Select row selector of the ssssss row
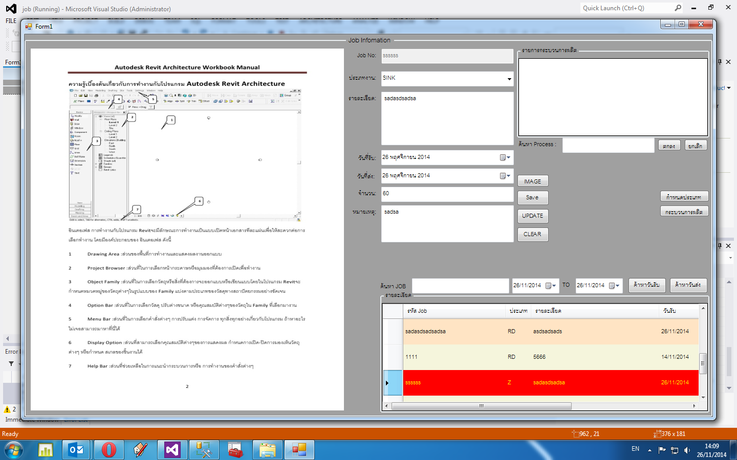Screen dimensions: 737x460 coord(393,383)
